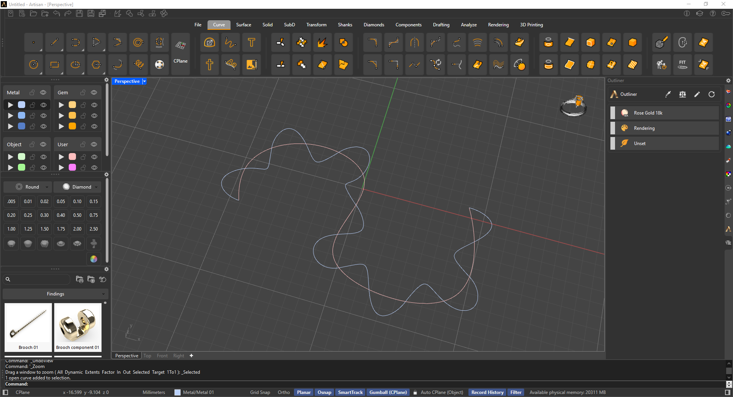Click User layer magenta color swatch
Image resolution: width=733 pixels, height=397 pixels.
[73, 167]
